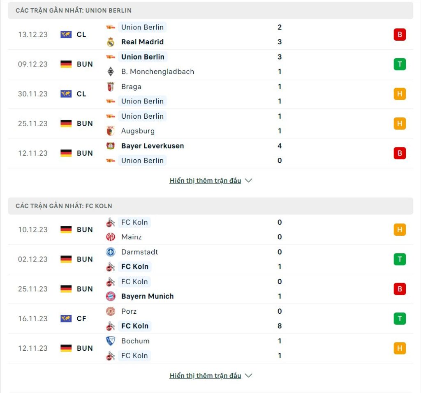Open the Union Berlin section's 'Hiển thị thêm trận đấu' link
The height and width of the screenshot is (393, 421).
coord(205,181)
